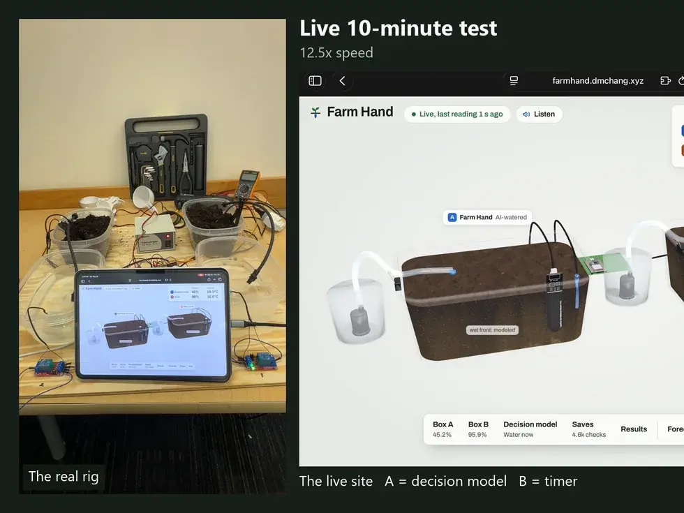Screen dimensions: 684x513
Task: Open the Results tab
Action: 634,429
